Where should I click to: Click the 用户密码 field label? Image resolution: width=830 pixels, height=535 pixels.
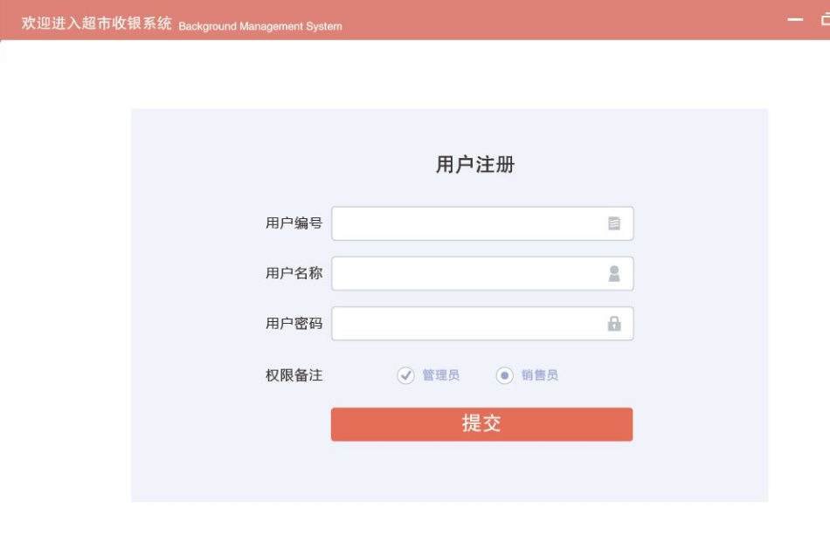(294, 324)
